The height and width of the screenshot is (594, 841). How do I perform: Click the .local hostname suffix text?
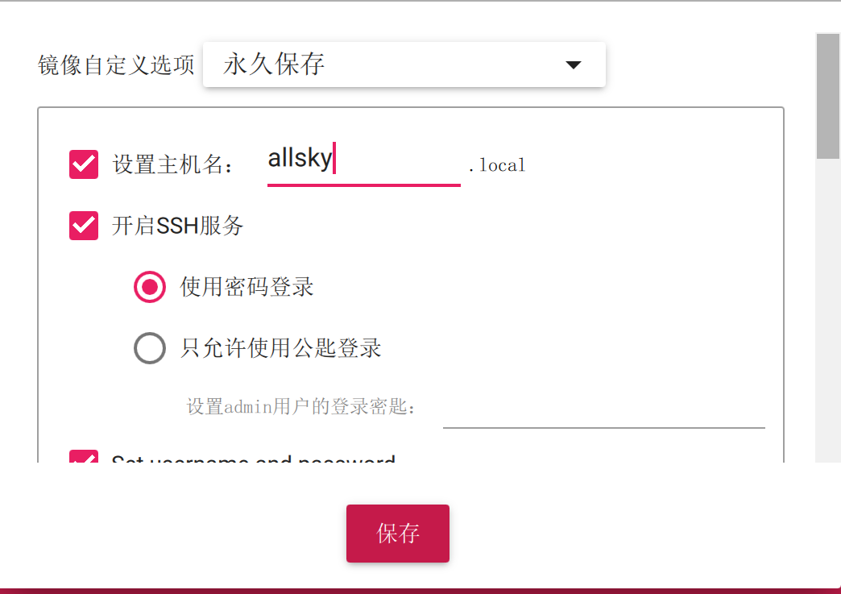pos(496,166)
